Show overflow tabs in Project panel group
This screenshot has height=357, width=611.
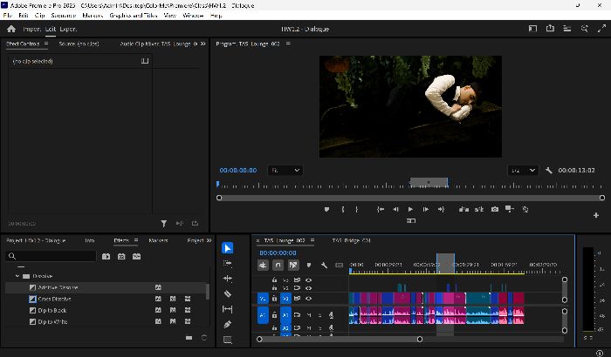click(209, 240)
